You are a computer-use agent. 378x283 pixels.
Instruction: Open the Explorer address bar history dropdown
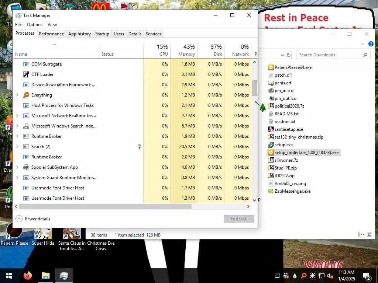282,55
